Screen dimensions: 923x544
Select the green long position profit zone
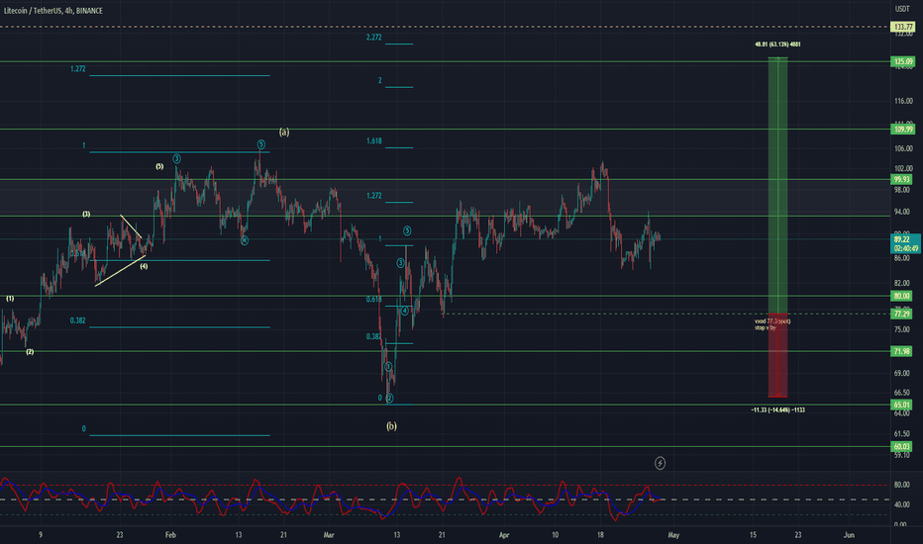click(777, 185)
